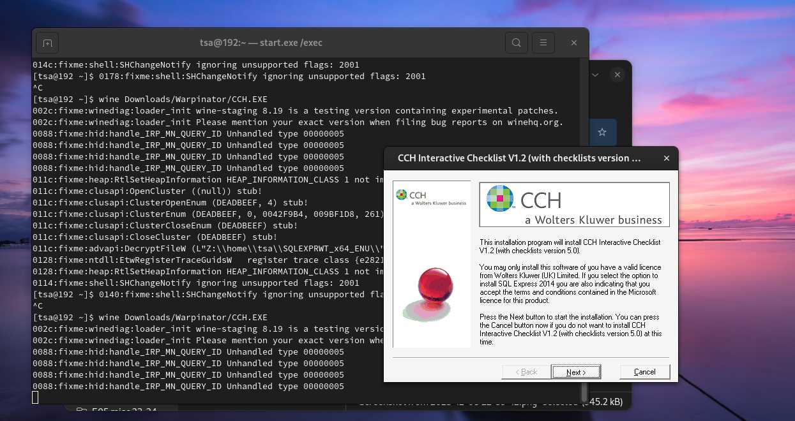795x421 pixels.
Task: Open the terminal hamburger menu
Action: 543,43
